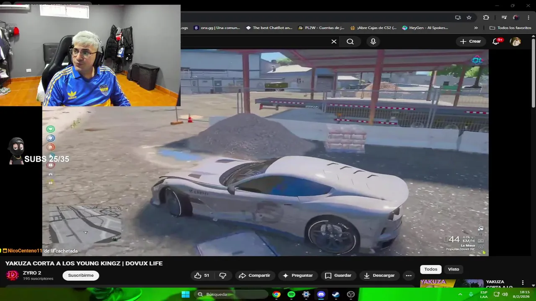Open the Crear menu on YouTube

coord(470,41)
